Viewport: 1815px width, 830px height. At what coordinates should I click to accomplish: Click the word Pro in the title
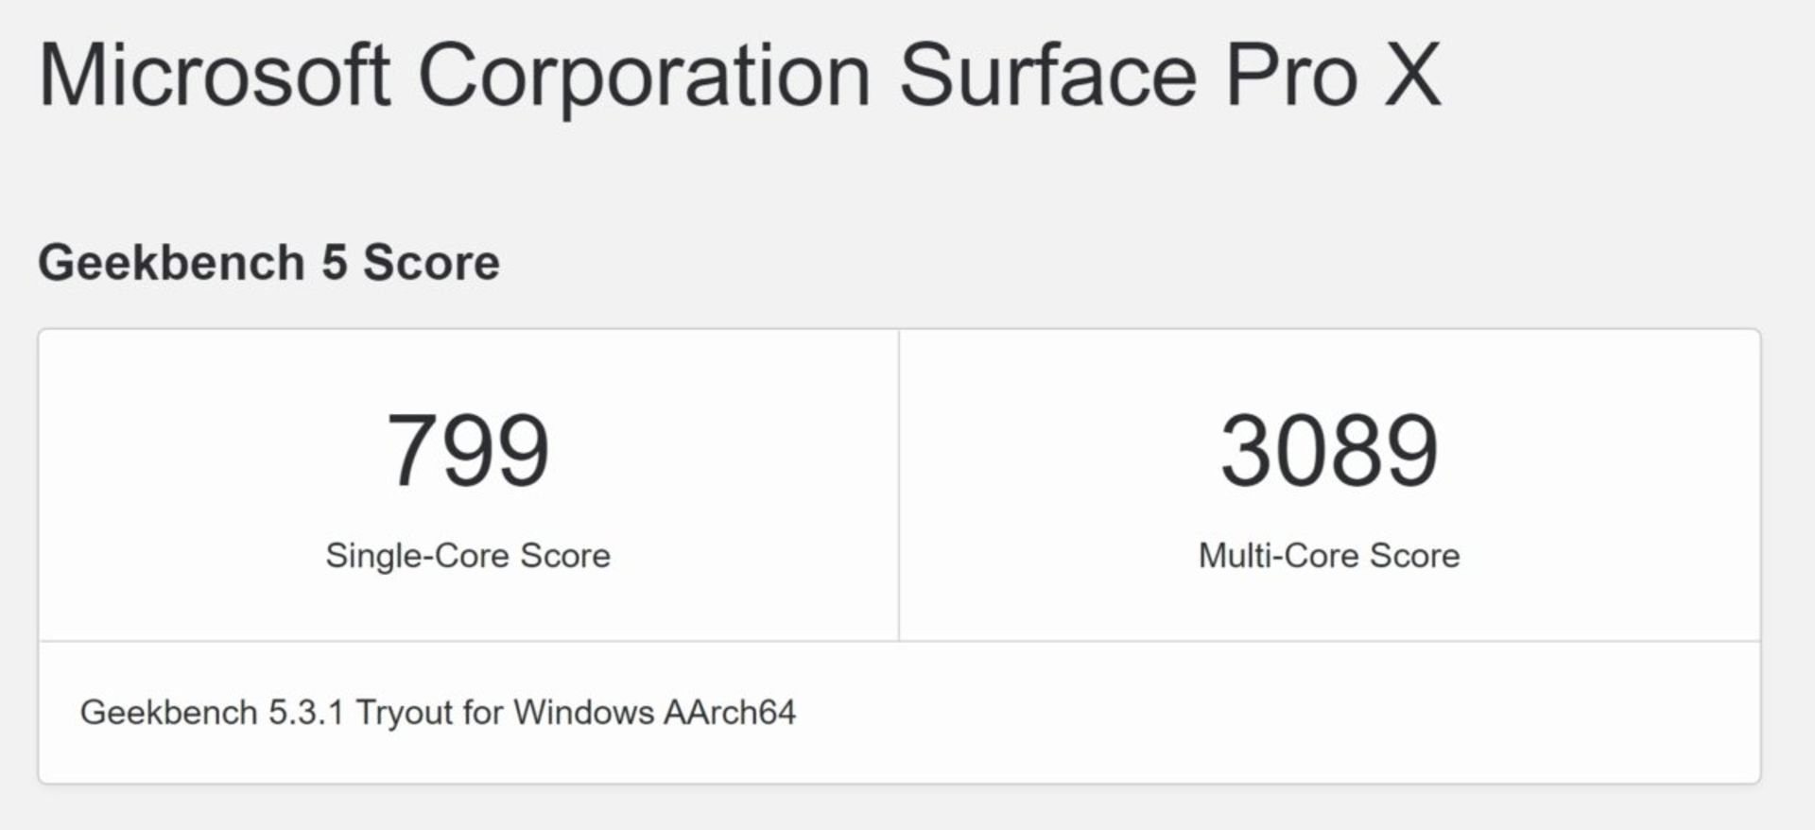(x=1291, y=76)
